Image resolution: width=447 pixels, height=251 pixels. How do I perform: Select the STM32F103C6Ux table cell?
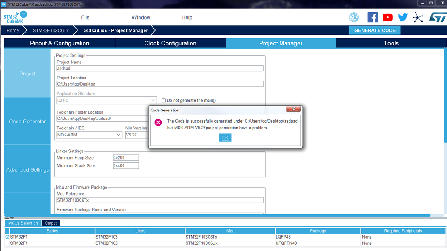point(230,243)
